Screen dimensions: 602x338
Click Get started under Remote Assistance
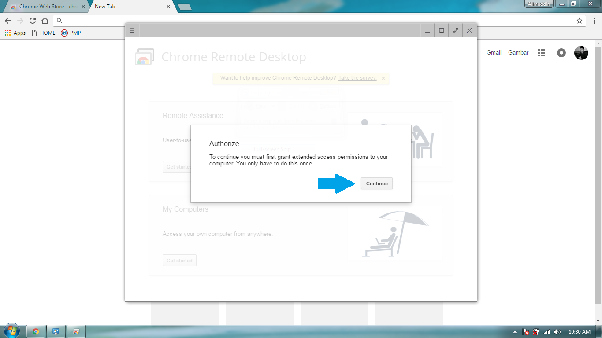click(x=177, y=167)
